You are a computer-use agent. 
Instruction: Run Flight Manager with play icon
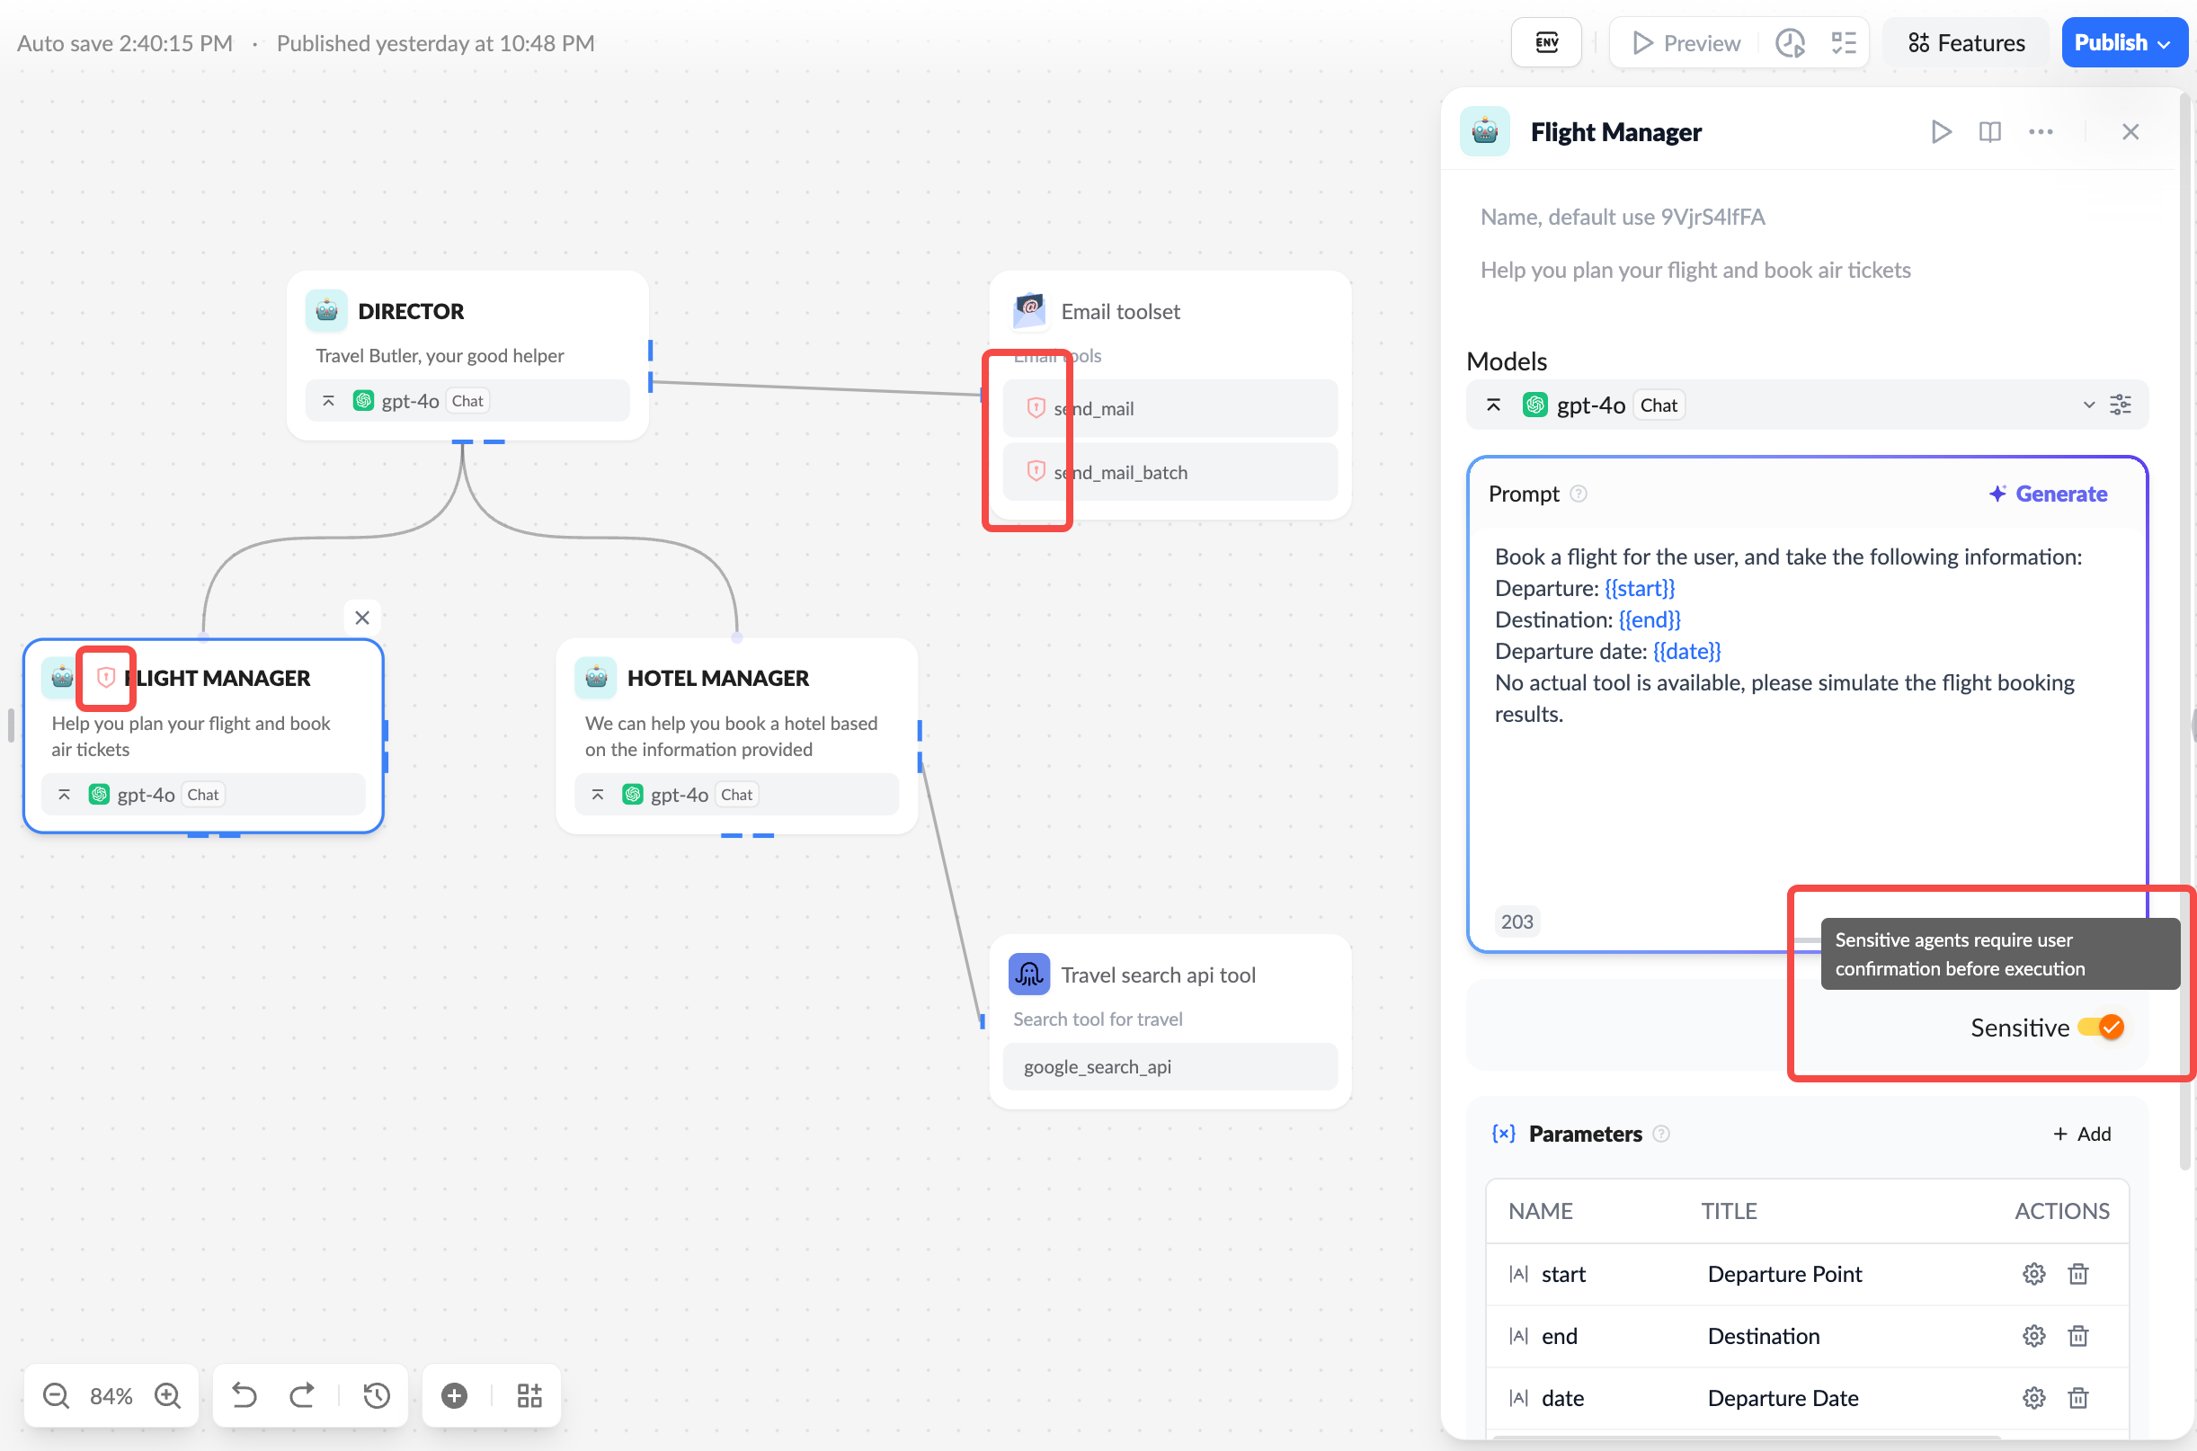pyautogui.click(x=1940, y=131)
